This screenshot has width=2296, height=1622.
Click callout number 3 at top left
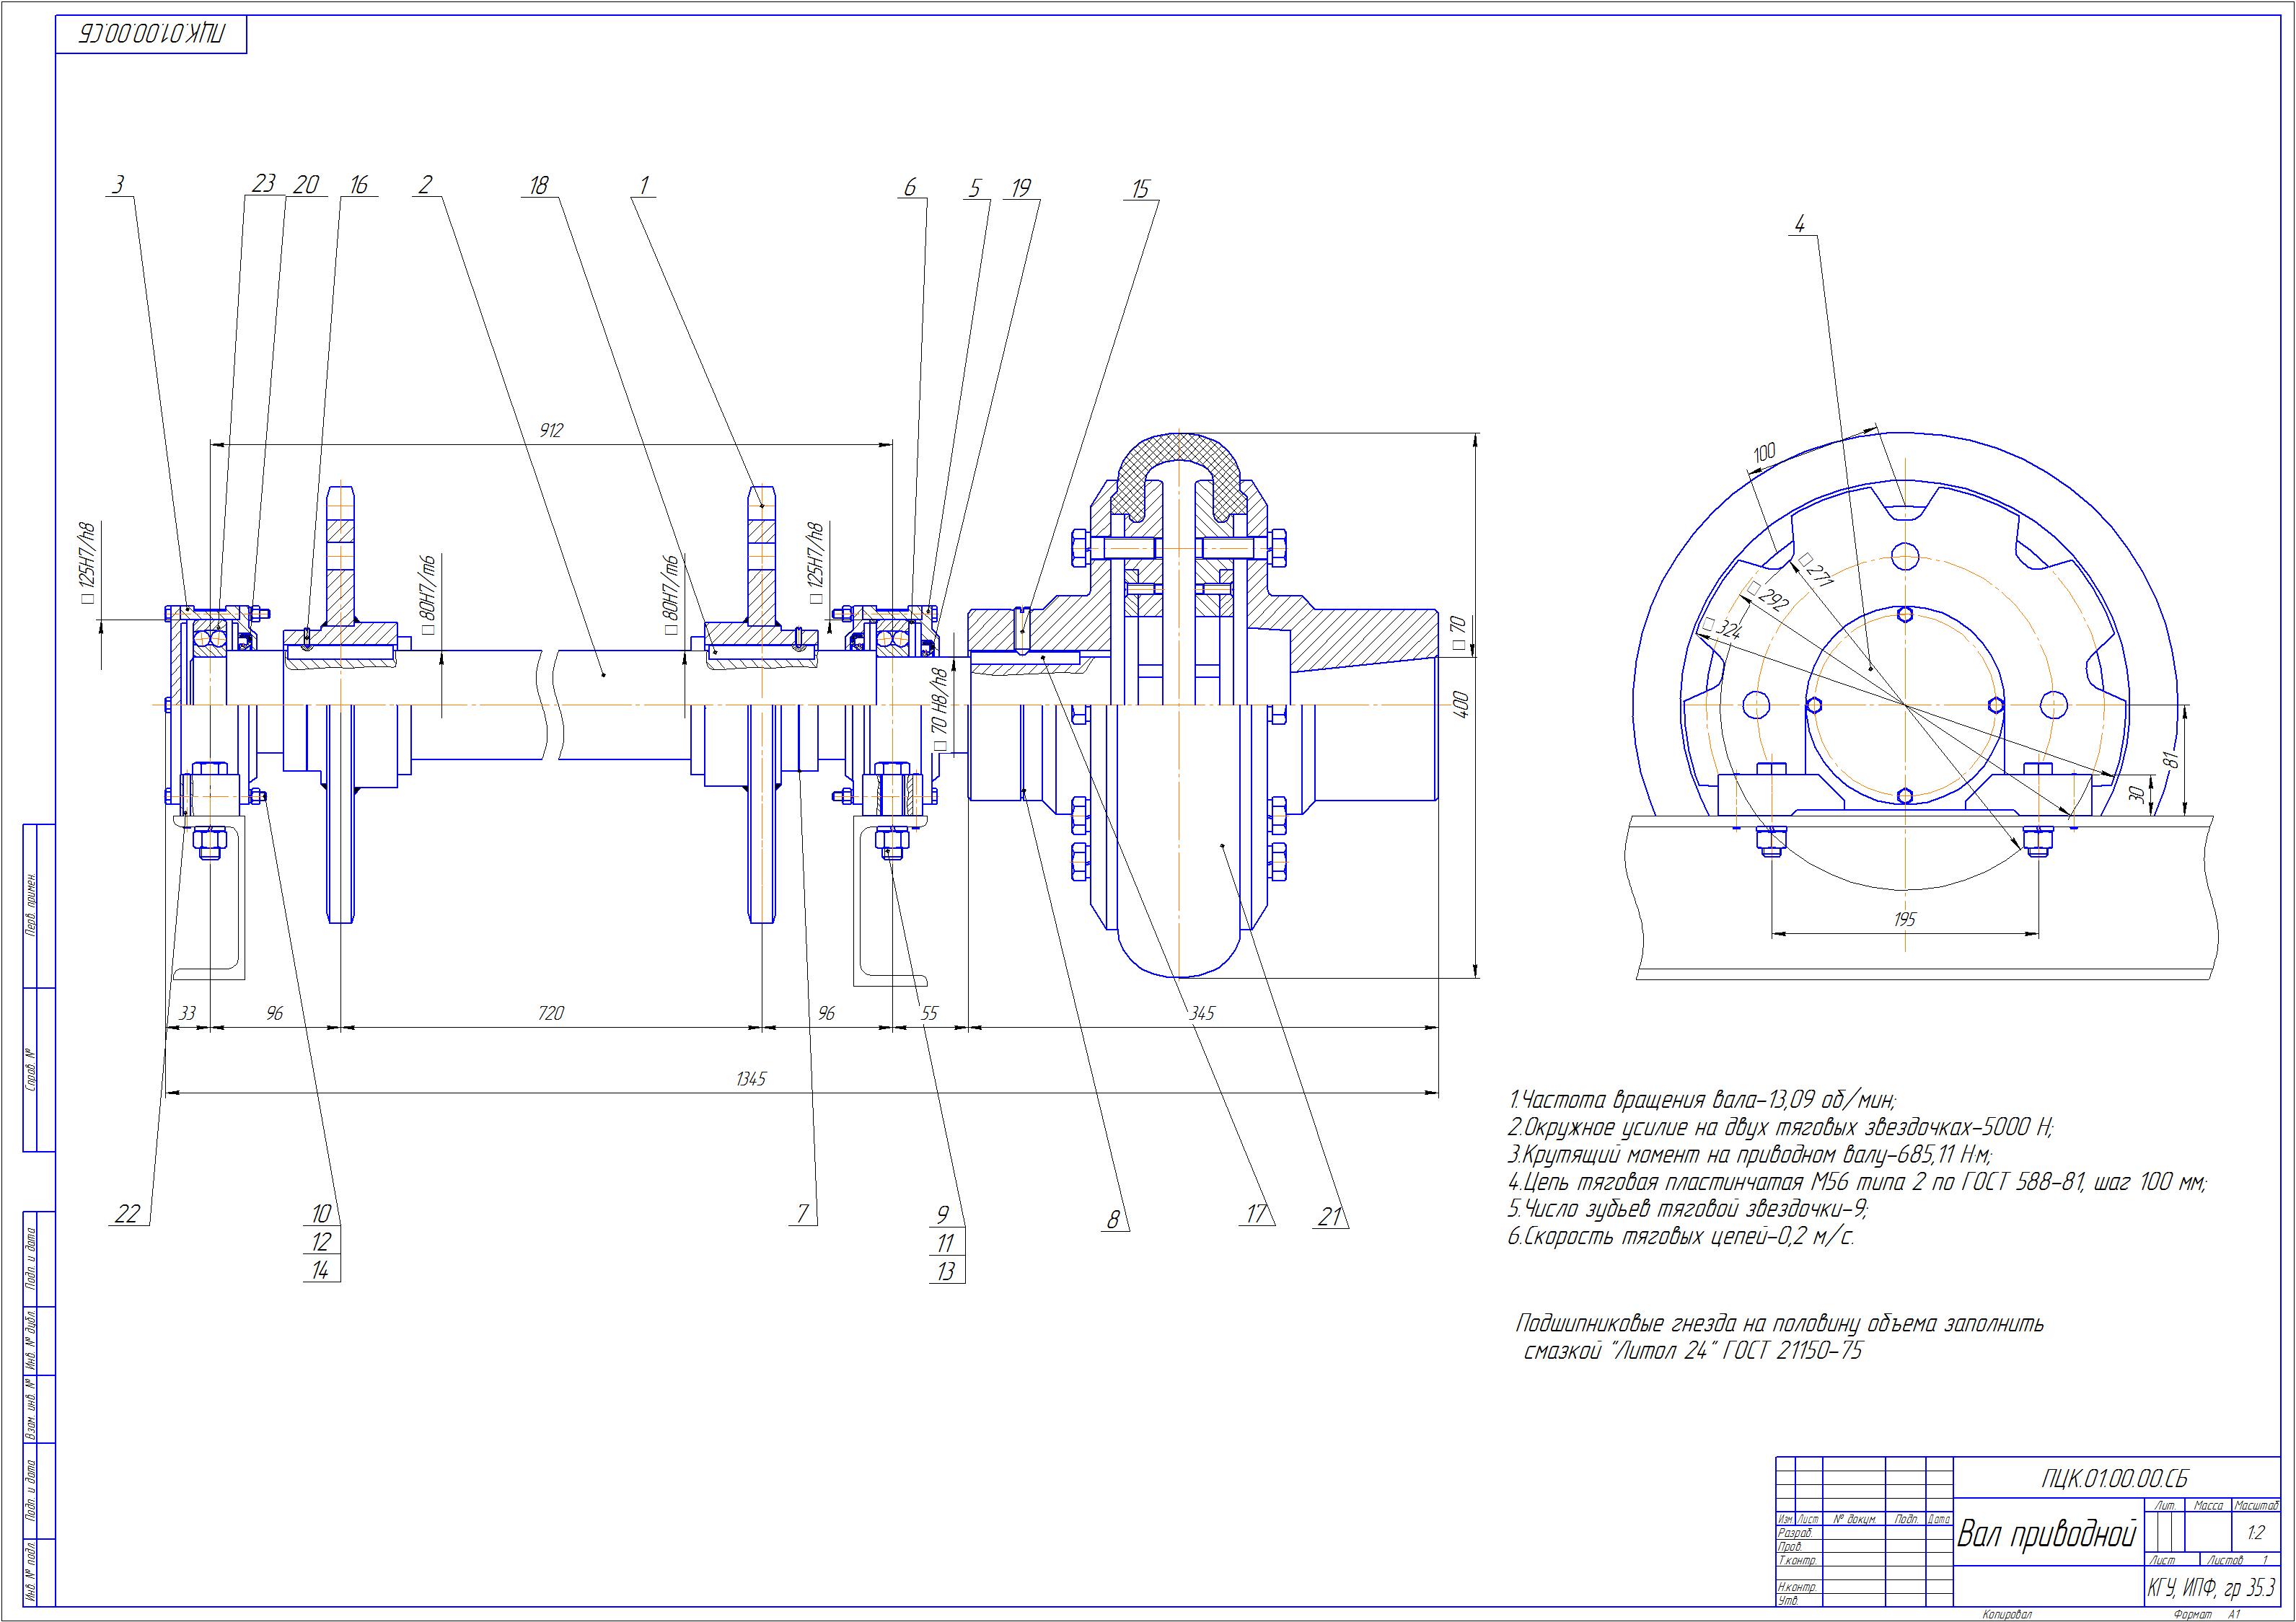pyautogui.click(x=118, y=185)
